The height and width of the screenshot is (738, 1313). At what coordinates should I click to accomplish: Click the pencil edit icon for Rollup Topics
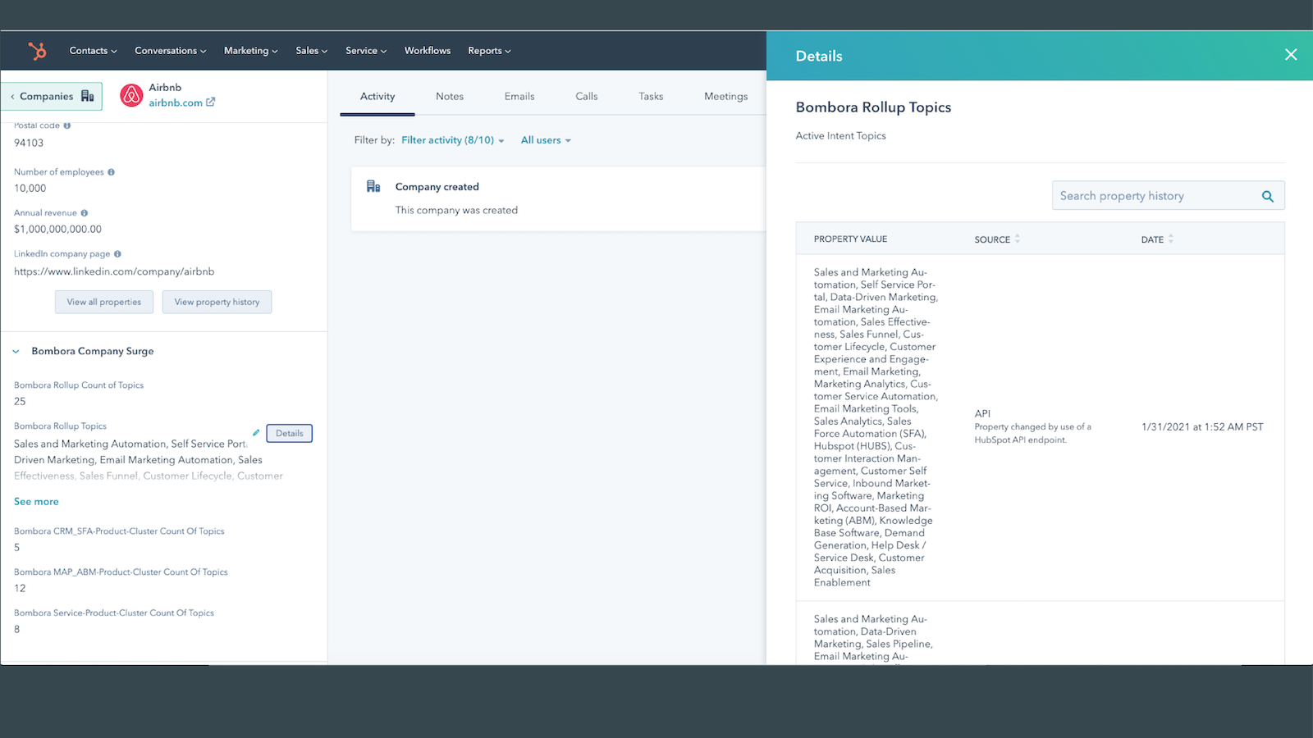[x=256, y=433]
